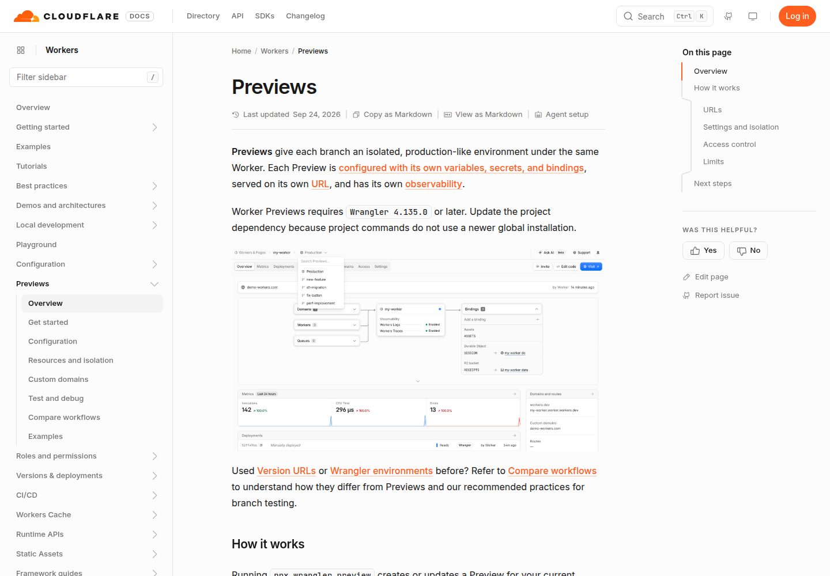The width and height of the screenshot is (830, 576).
Task: Jump to Next steps in On this page
Action: click(x=713, y=184)
